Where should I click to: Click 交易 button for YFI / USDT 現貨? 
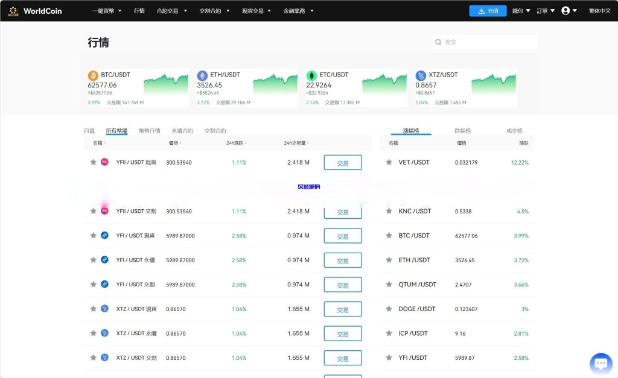[x=343, y=235]
